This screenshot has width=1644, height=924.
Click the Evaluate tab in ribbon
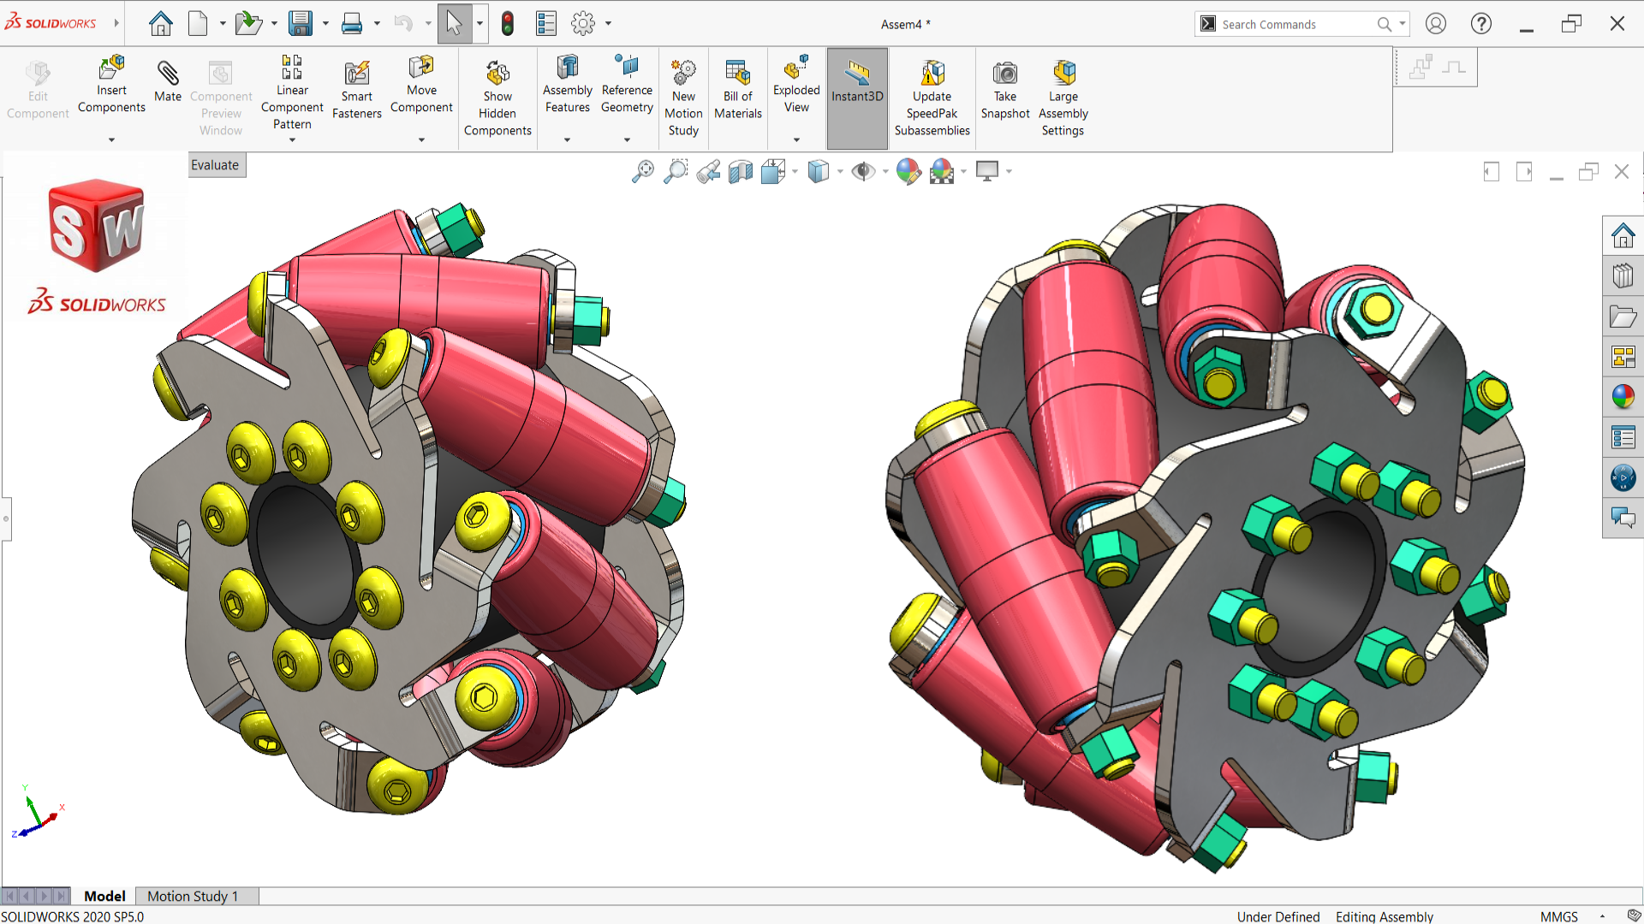(x=216, y=163)
